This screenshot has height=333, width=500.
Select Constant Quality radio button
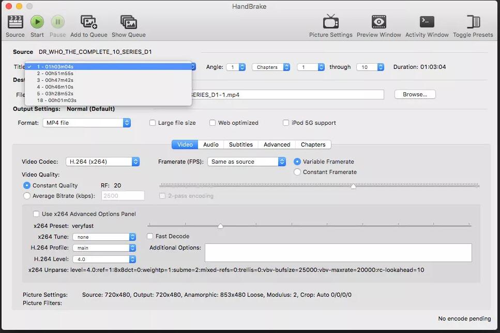point(27,185)
